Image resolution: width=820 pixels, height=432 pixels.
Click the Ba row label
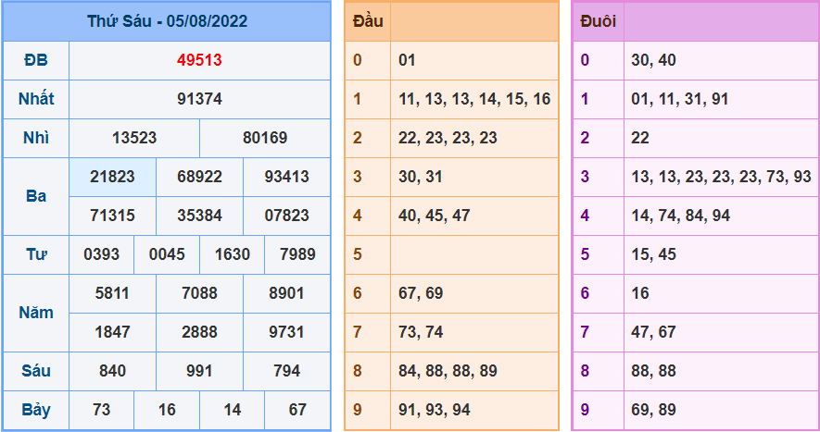coord(36,196)
